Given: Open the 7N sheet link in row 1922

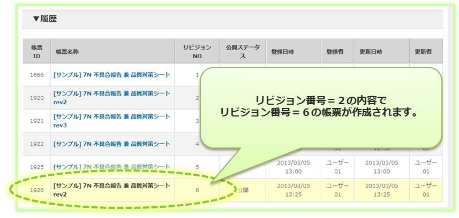Looking at the screenshot, I should coord(111,144).
